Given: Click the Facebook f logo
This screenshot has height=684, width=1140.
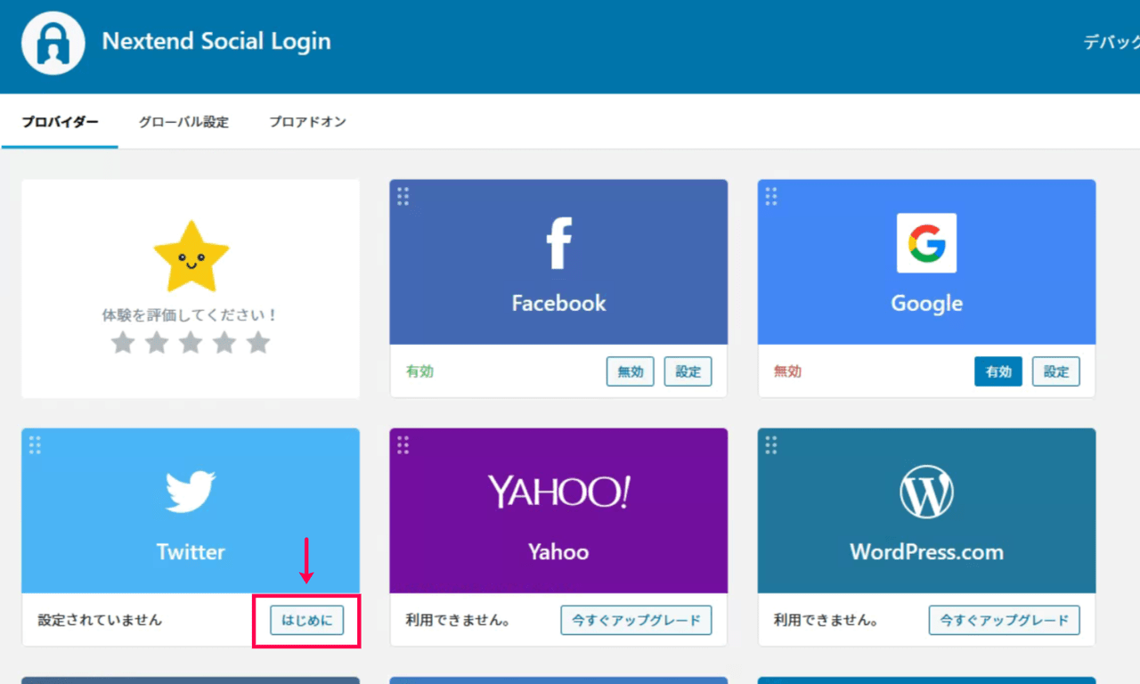Looking at the screenshot, I should [559, 243].
